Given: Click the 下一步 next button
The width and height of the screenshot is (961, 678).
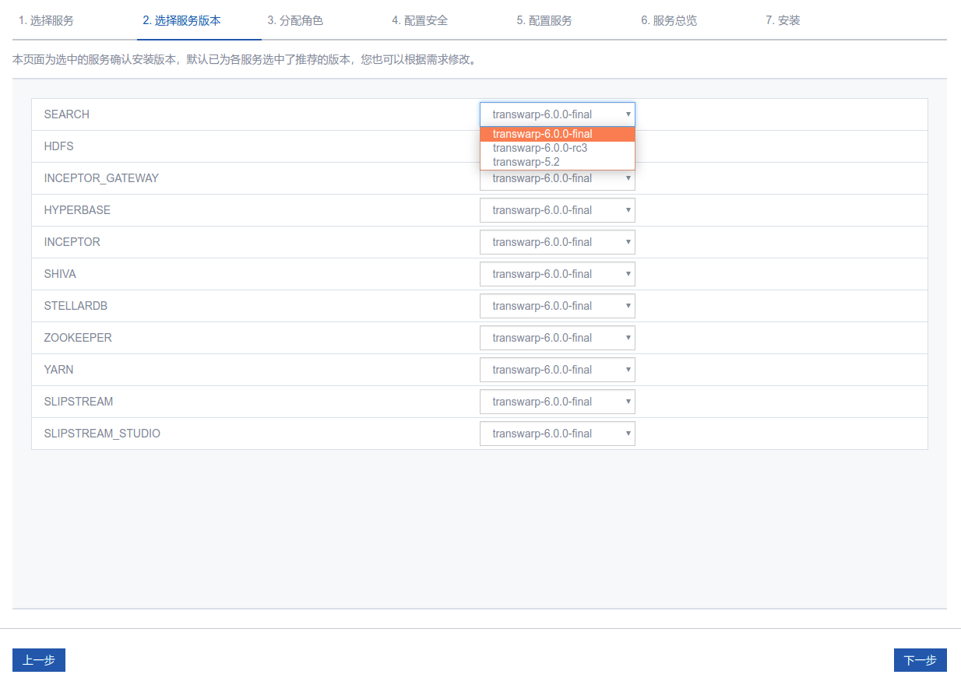Looking at the screenshot, I should [x=921, y=660].
